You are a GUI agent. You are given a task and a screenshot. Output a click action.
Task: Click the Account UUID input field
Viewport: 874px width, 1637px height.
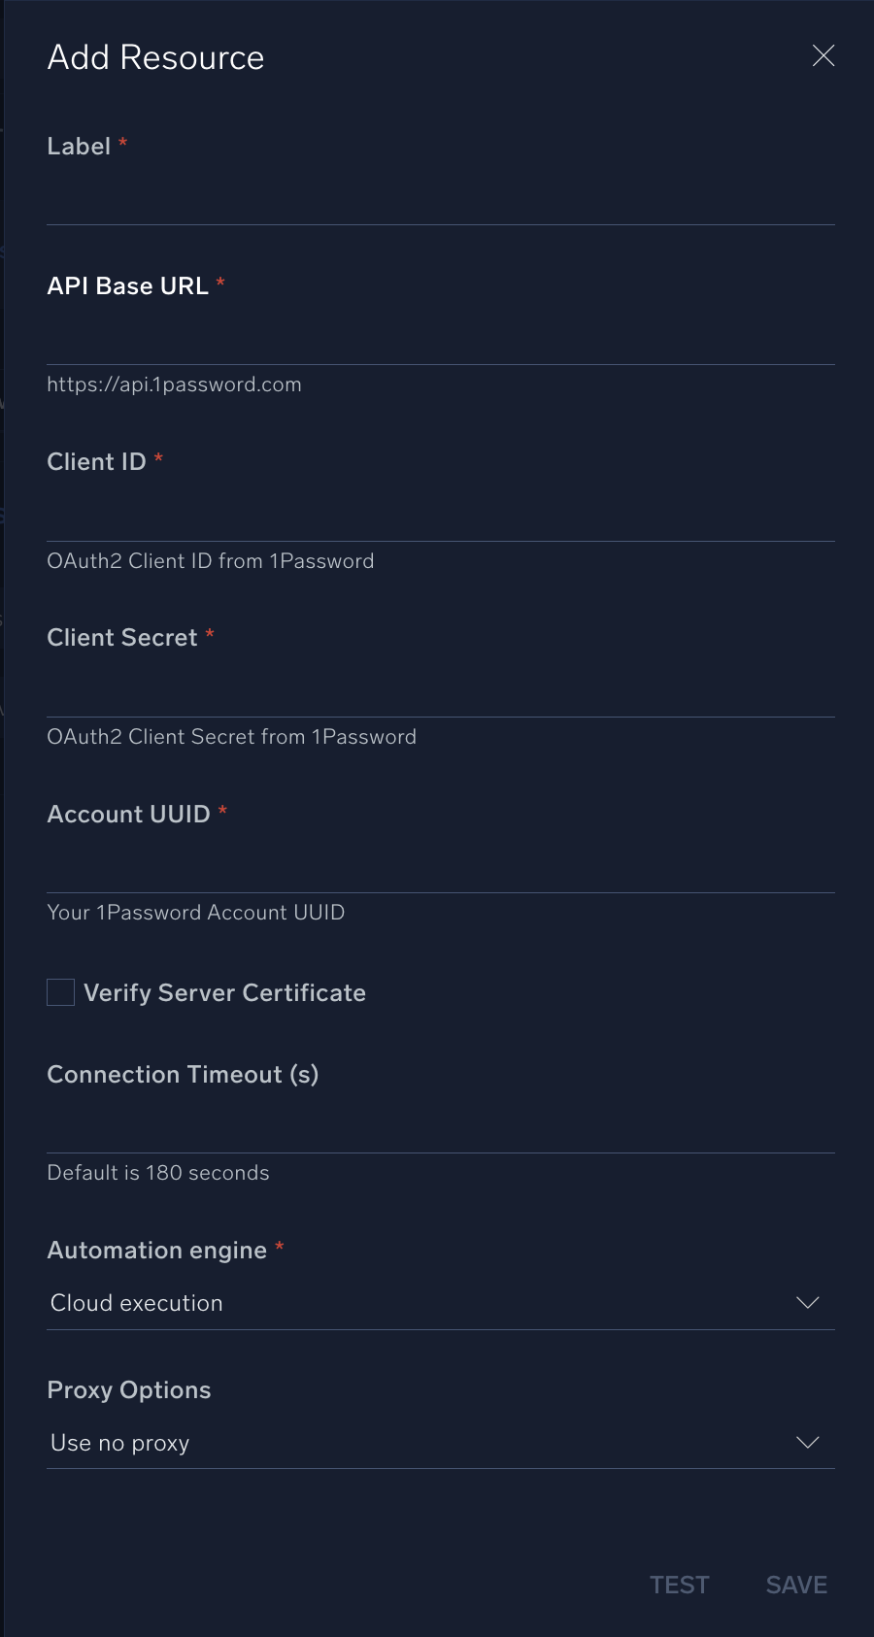pos(440,869)
